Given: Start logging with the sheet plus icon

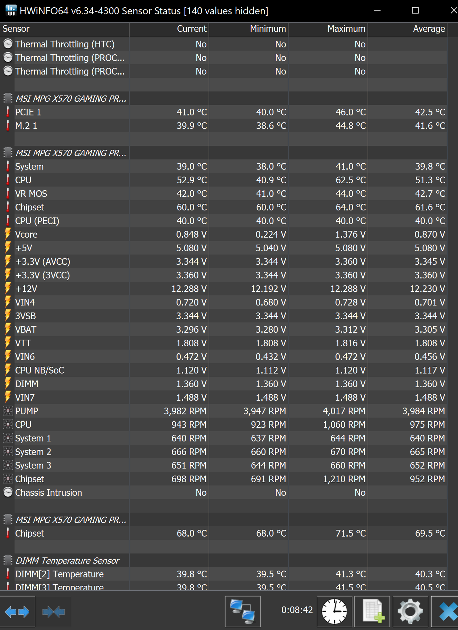Looking at the screenshot, I should click(372, 611).
